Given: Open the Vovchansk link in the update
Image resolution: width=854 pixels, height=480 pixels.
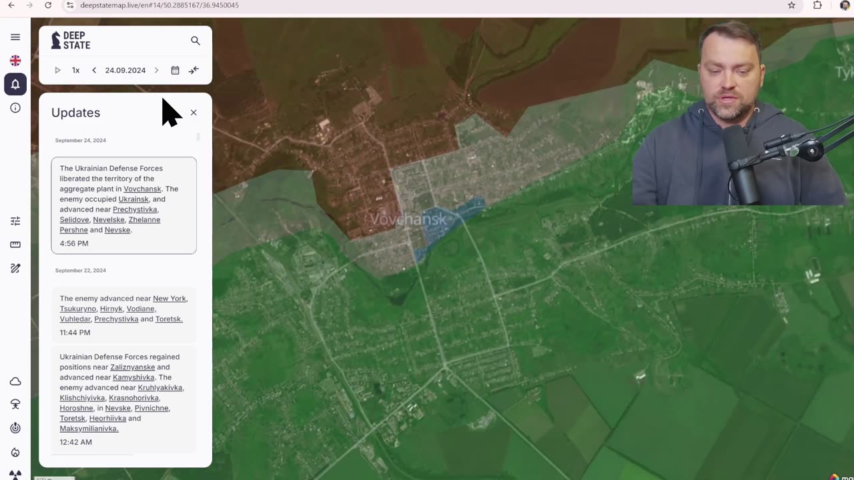Looking at the screenshot, I should point(142,189).
